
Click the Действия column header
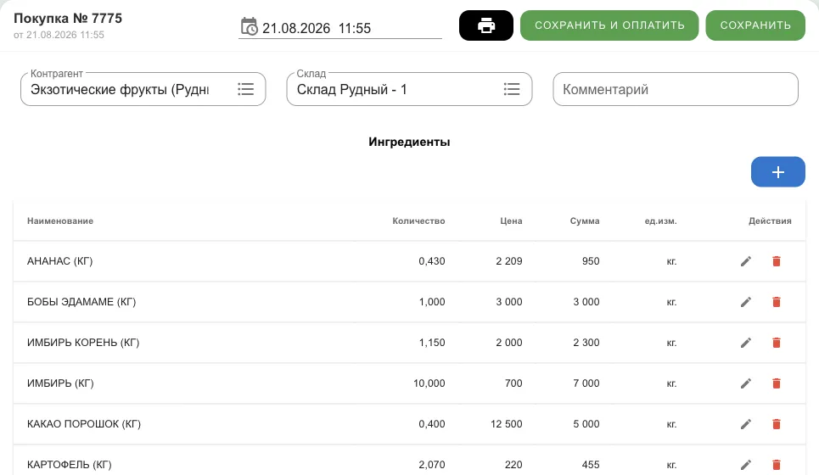coord(770,221)
